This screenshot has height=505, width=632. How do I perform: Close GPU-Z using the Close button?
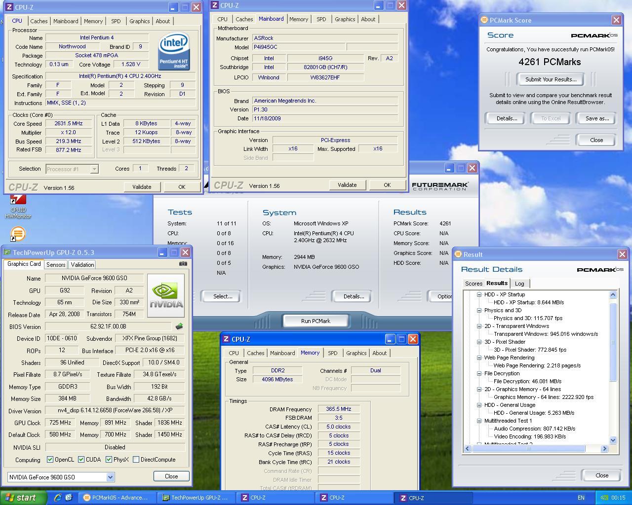(x=171, y=476)
